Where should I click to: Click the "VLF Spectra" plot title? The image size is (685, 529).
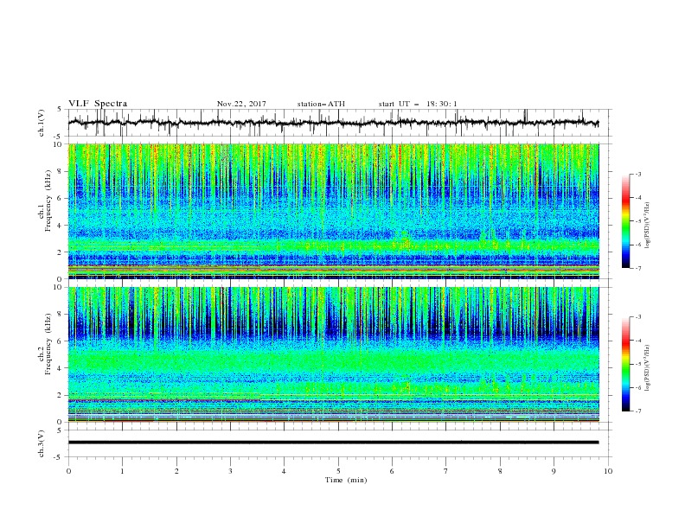pyautogui.click(x=98, y=104)
